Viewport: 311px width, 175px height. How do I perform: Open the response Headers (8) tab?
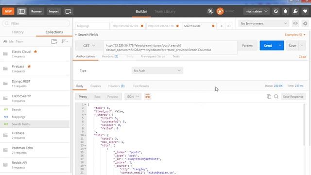pyautogui.click(x=117, y=86)
